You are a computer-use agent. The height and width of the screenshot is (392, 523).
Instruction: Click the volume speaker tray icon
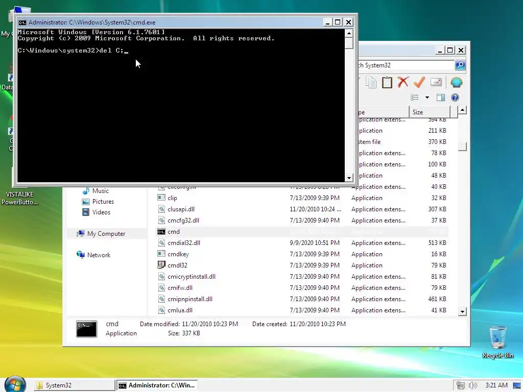(x=472, y=385)
